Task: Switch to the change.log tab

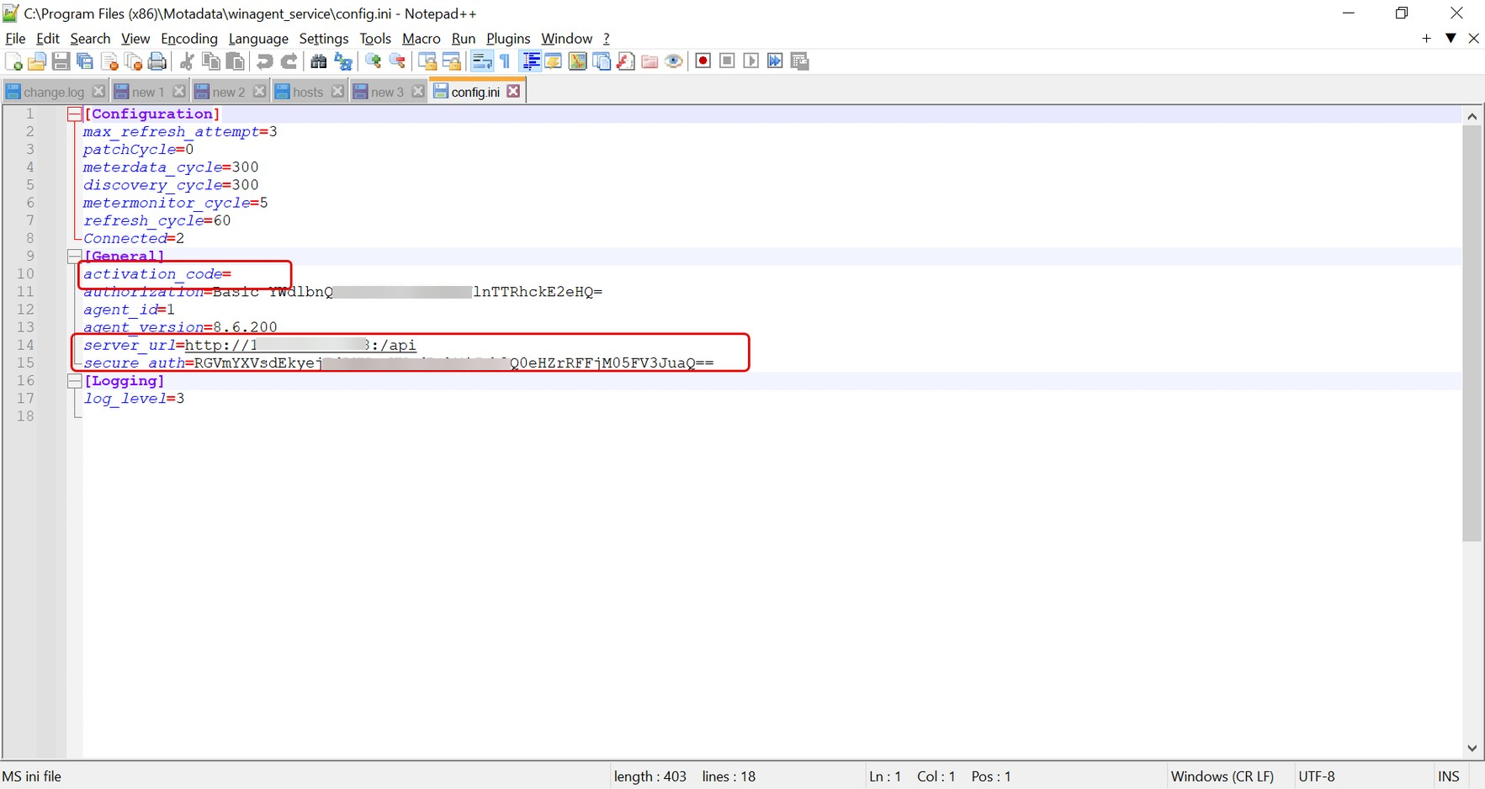Action: [54, 92]
